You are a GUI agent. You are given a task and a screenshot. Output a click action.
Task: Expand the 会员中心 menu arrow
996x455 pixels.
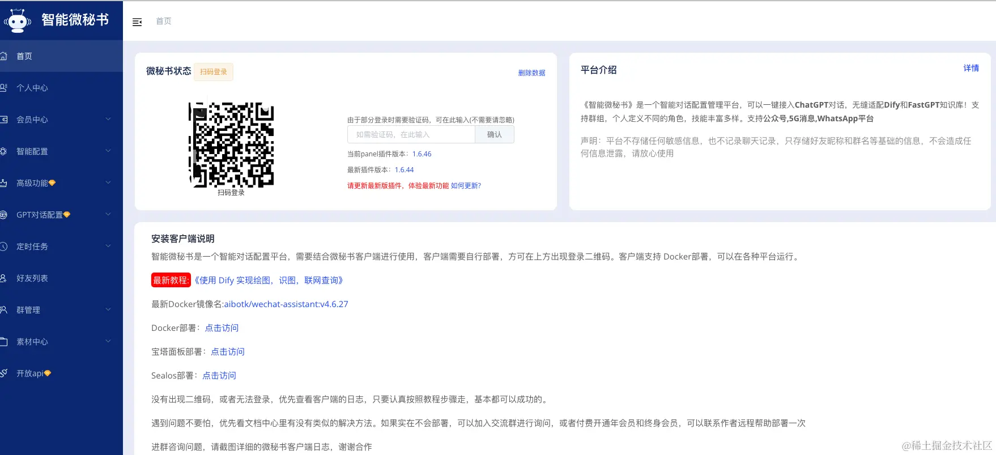108,119
